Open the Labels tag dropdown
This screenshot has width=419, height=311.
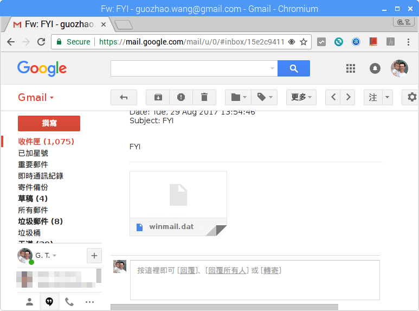click(265, 97)
